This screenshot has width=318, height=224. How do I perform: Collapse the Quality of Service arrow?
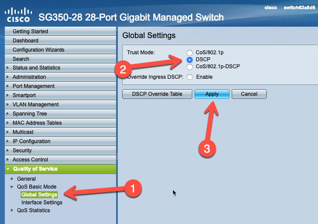[x=8, y=169]
